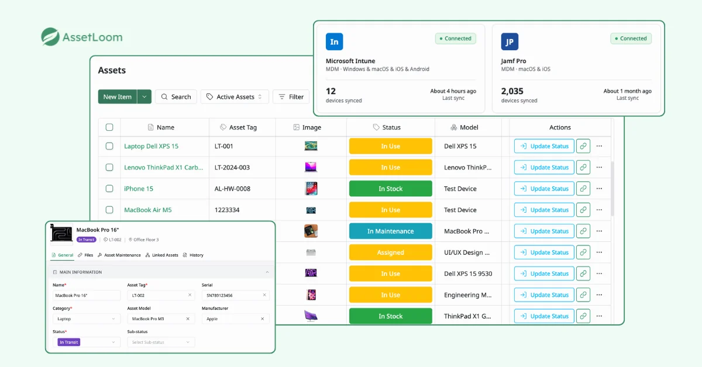Screen dimensions: 702x367
Task: Click the Jamf Pro logo
Action: 510,41
